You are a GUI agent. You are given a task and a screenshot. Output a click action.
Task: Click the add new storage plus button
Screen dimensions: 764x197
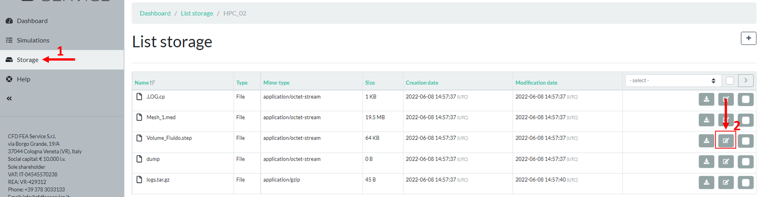(x=748, y=38)
